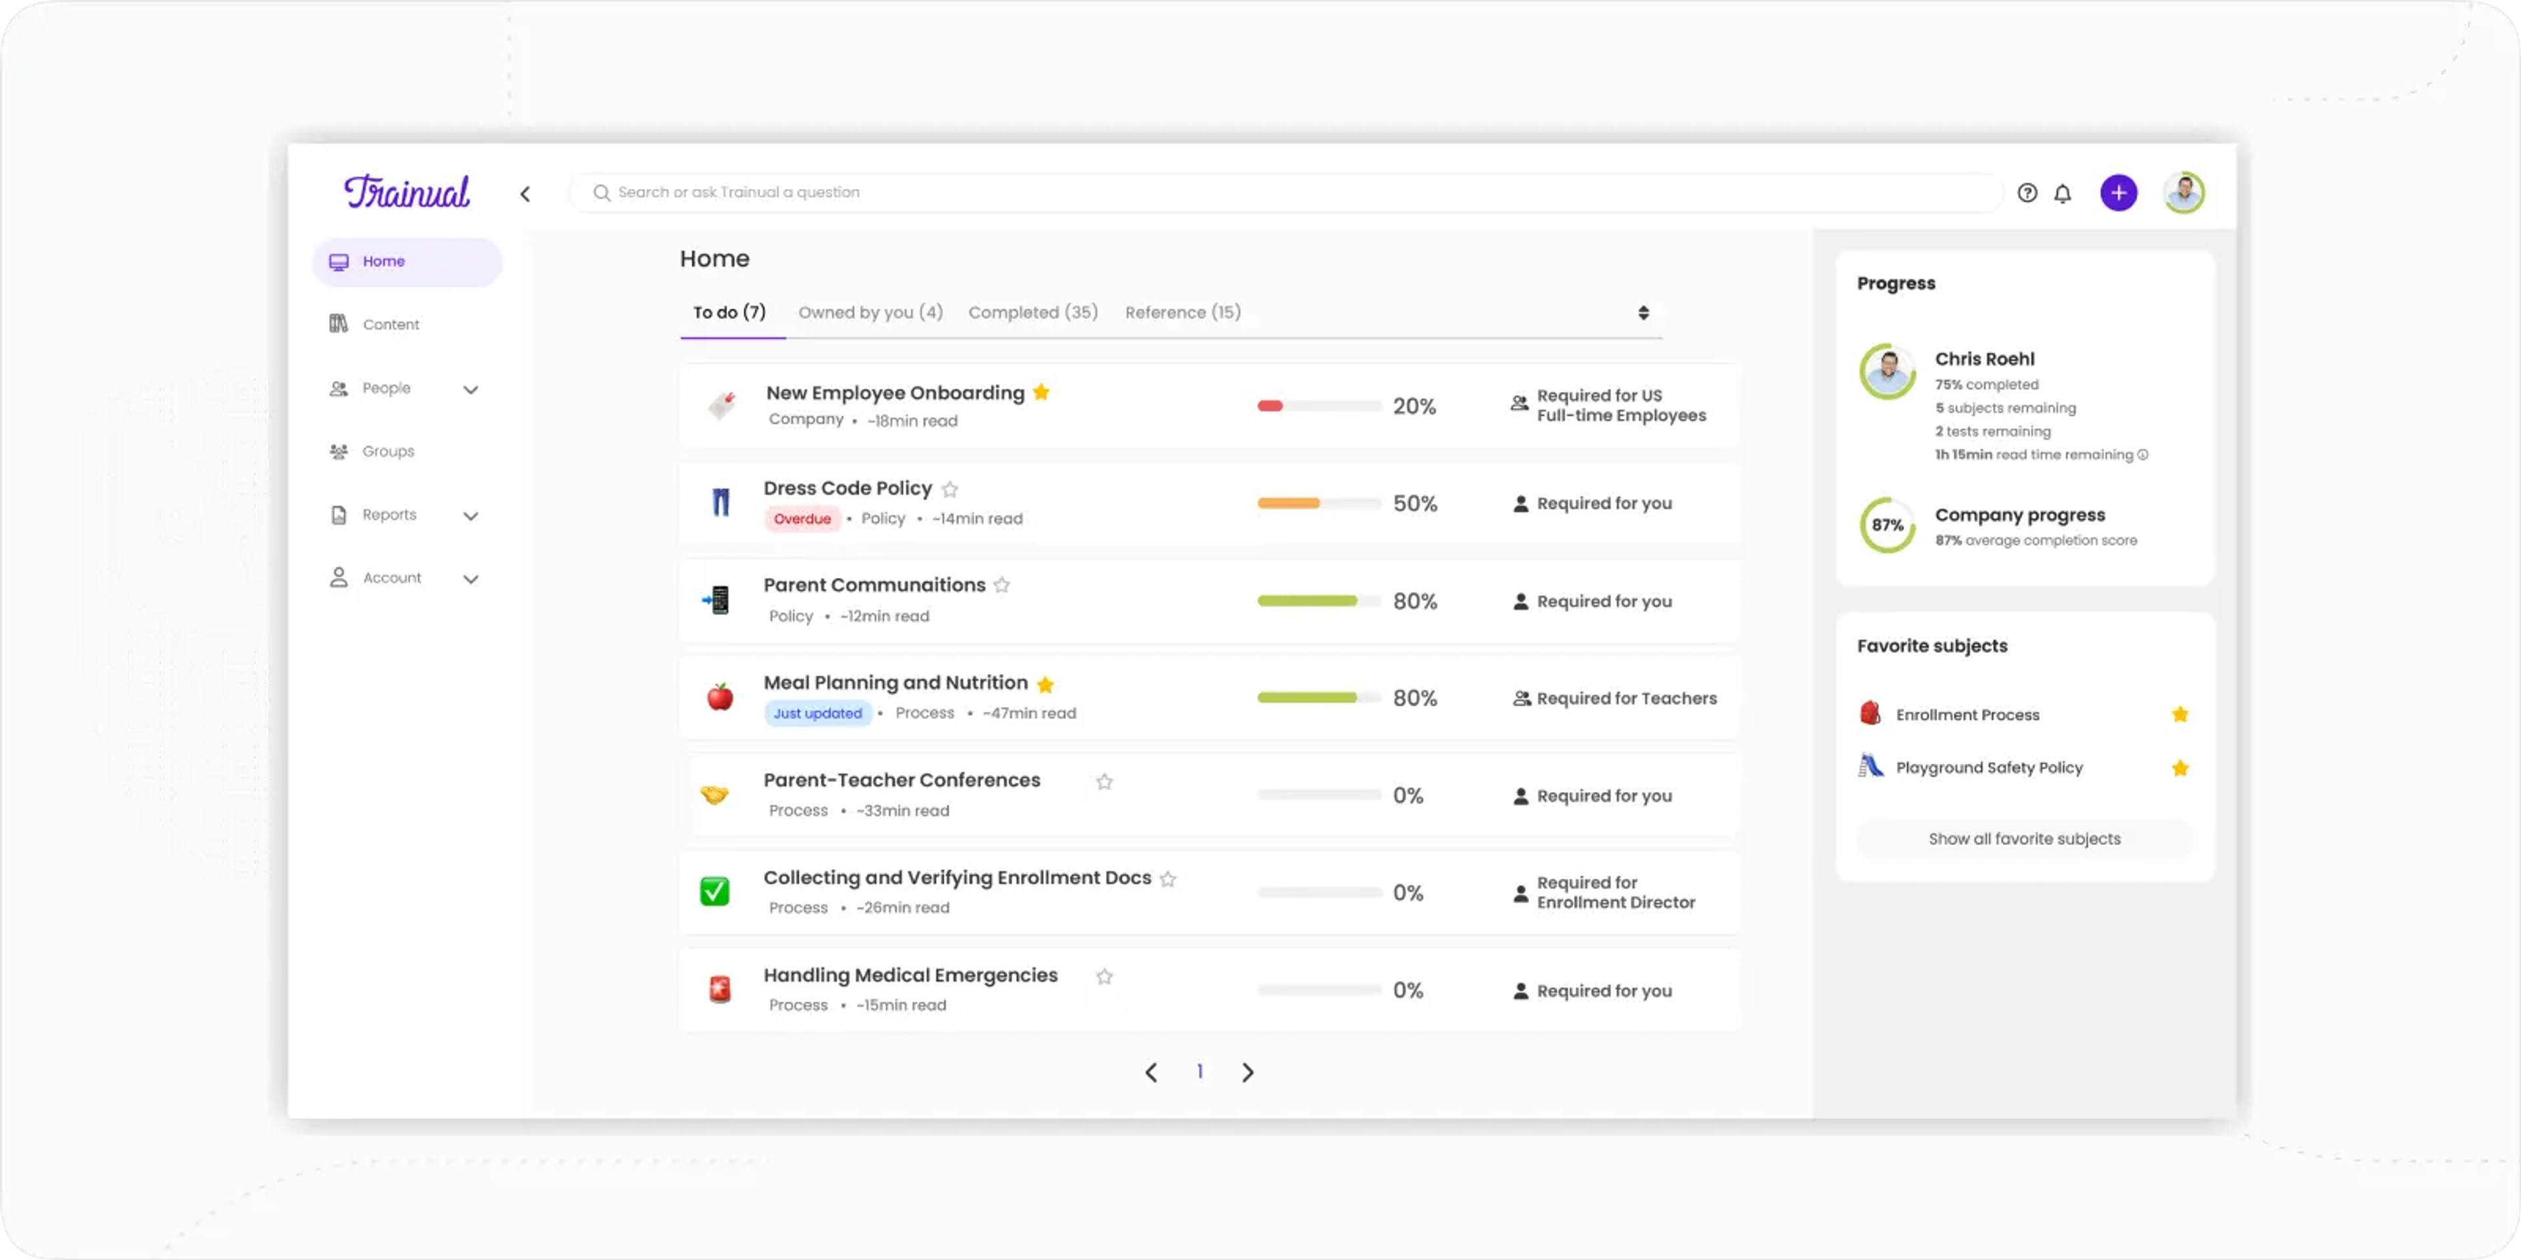Click Show all favorite subjects
Screen dimensions: 2521x1260
tap(2024, 839)
